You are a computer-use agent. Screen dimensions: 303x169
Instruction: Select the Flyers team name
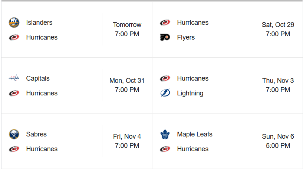186,37
